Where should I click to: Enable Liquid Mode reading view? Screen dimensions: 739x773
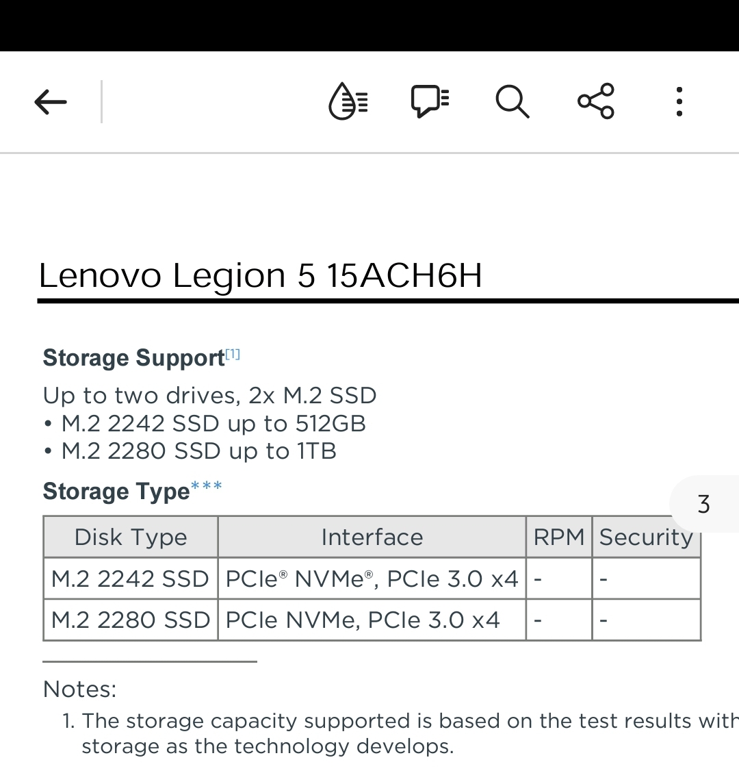click(x=348, y=102)
